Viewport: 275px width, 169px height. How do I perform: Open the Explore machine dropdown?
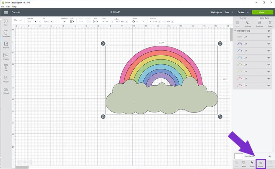pos(243,12)
